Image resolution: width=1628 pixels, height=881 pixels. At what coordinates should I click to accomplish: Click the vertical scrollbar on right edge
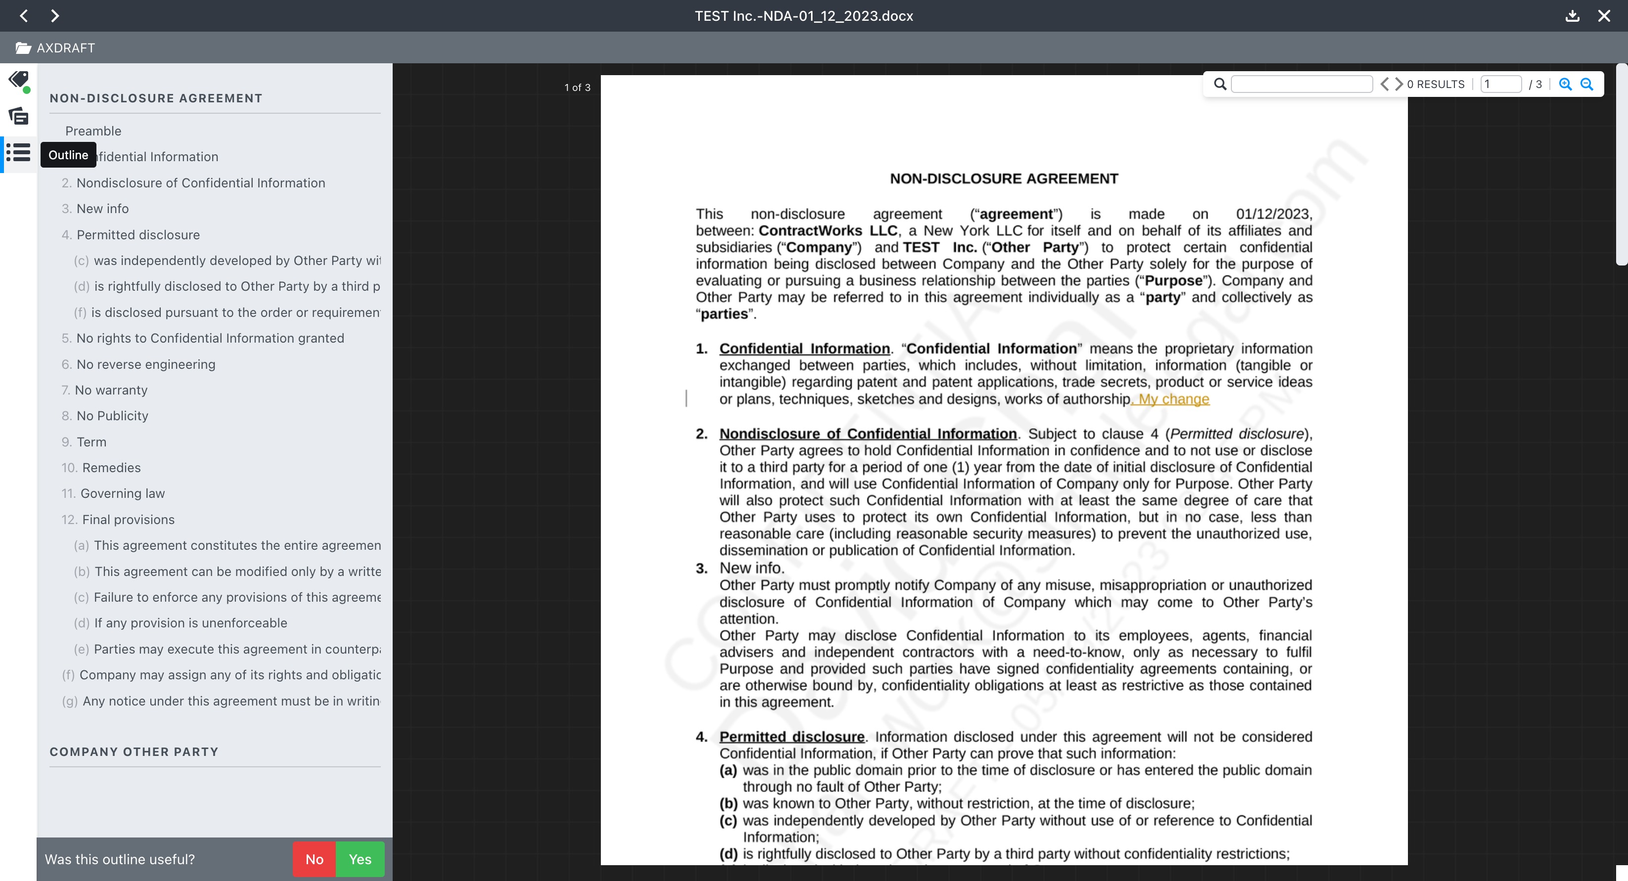(1622, 164)
